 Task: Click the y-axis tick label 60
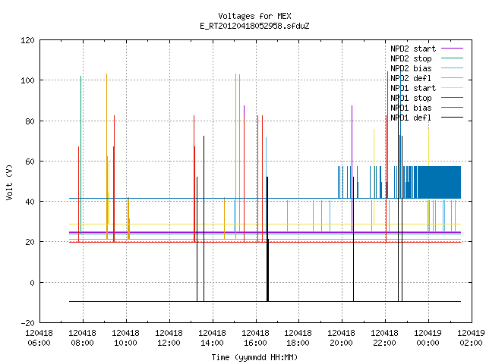click(30, 162)
